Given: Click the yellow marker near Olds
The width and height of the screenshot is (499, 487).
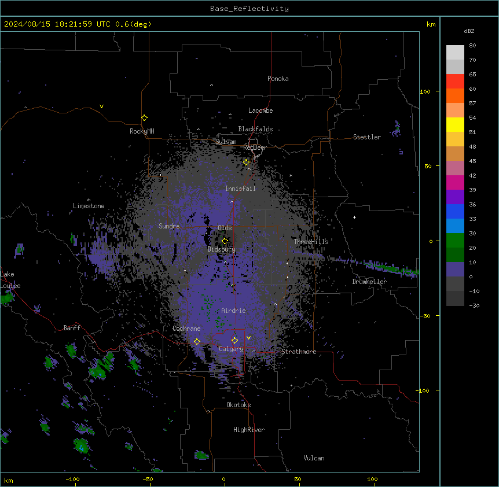Looking at the screenshot, I should [225, 241].
